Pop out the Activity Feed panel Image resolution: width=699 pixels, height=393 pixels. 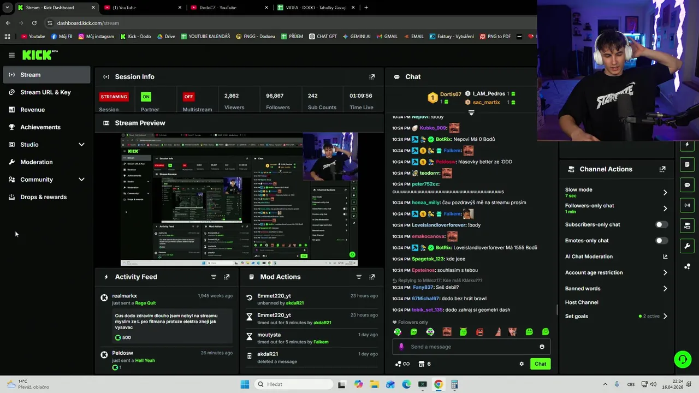[x=227, y=277]
